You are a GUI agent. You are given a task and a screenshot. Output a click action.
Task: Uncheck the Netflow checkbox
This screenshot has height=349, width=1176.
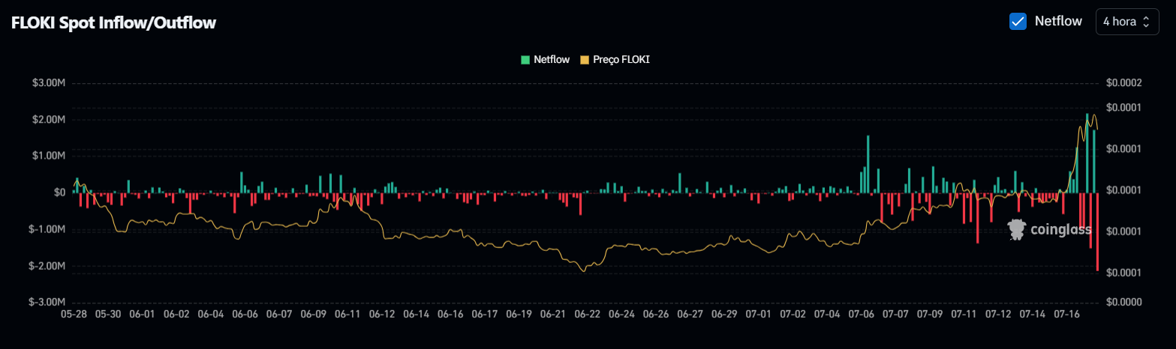[x=1018, y=22]
